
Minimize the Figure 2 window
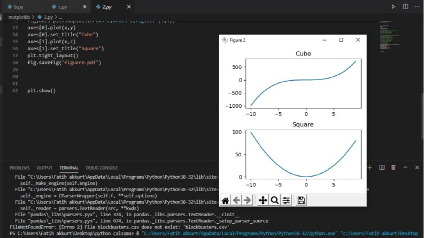(x=325, y=40)
